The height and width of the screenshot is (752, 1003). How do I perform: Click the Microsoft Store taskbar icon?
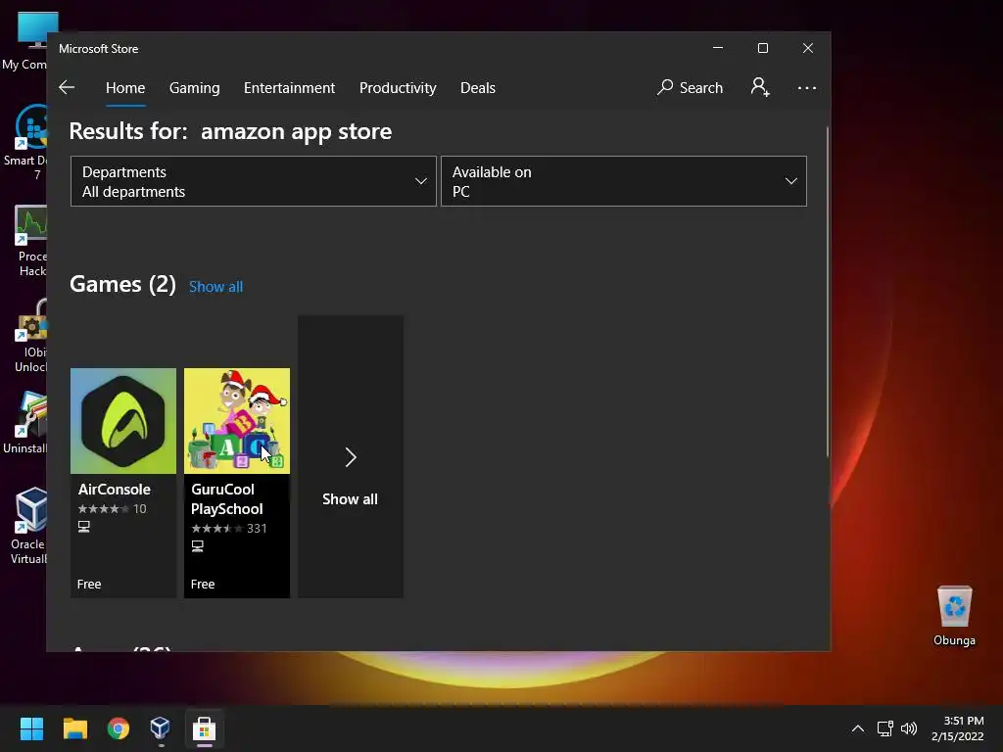pos(204,728)
